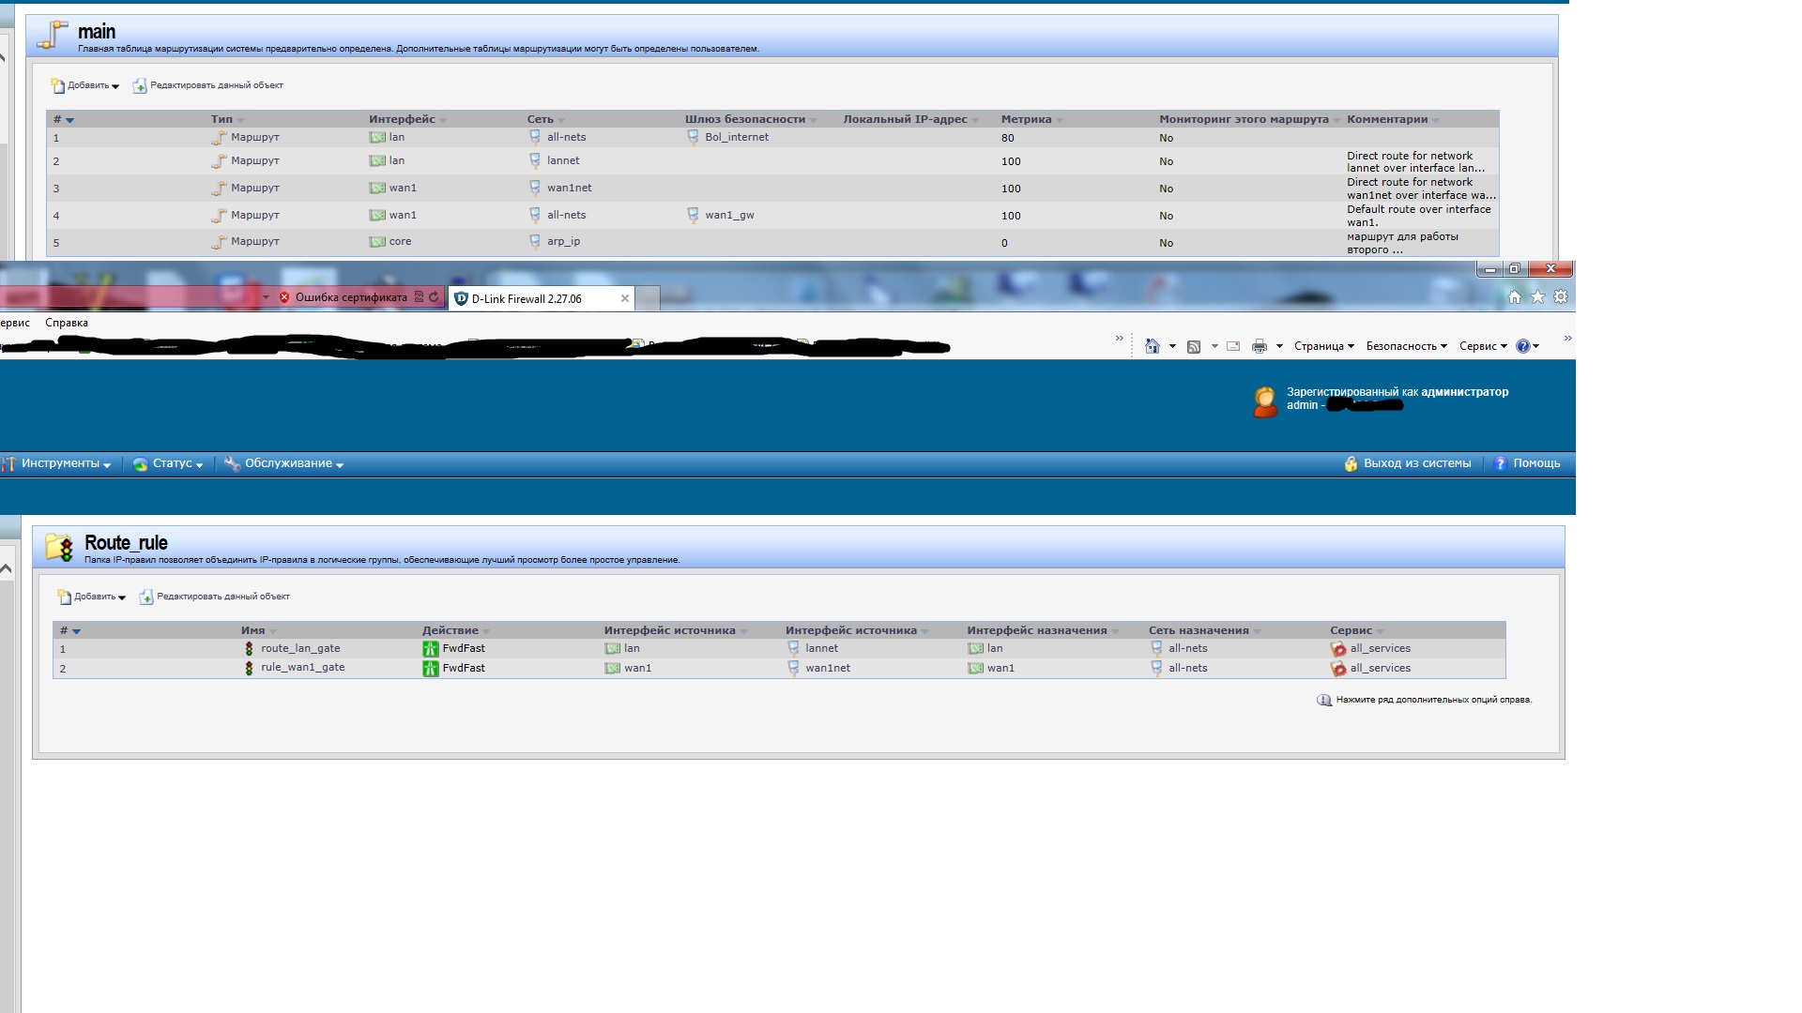Click the IE home icon in command bar
The height and width of the screenshot is (1013, 1802).
point(1152,346)
